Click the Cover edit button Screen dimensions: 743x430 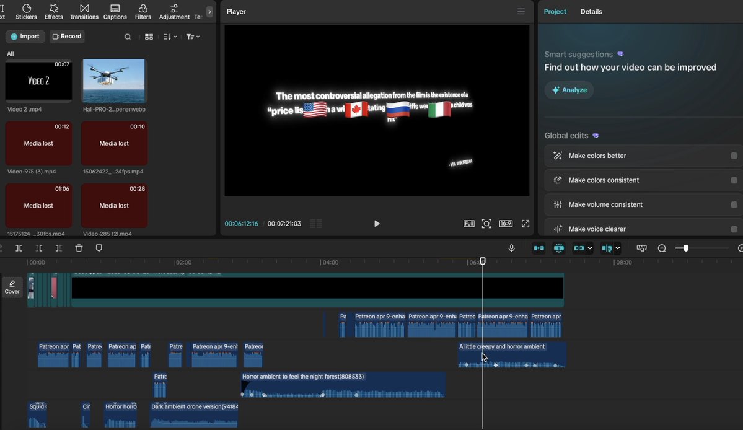(x=12, y=286)
